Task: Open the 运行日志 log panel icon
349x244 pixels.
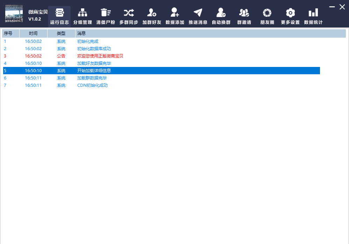Action: (59, 13)
